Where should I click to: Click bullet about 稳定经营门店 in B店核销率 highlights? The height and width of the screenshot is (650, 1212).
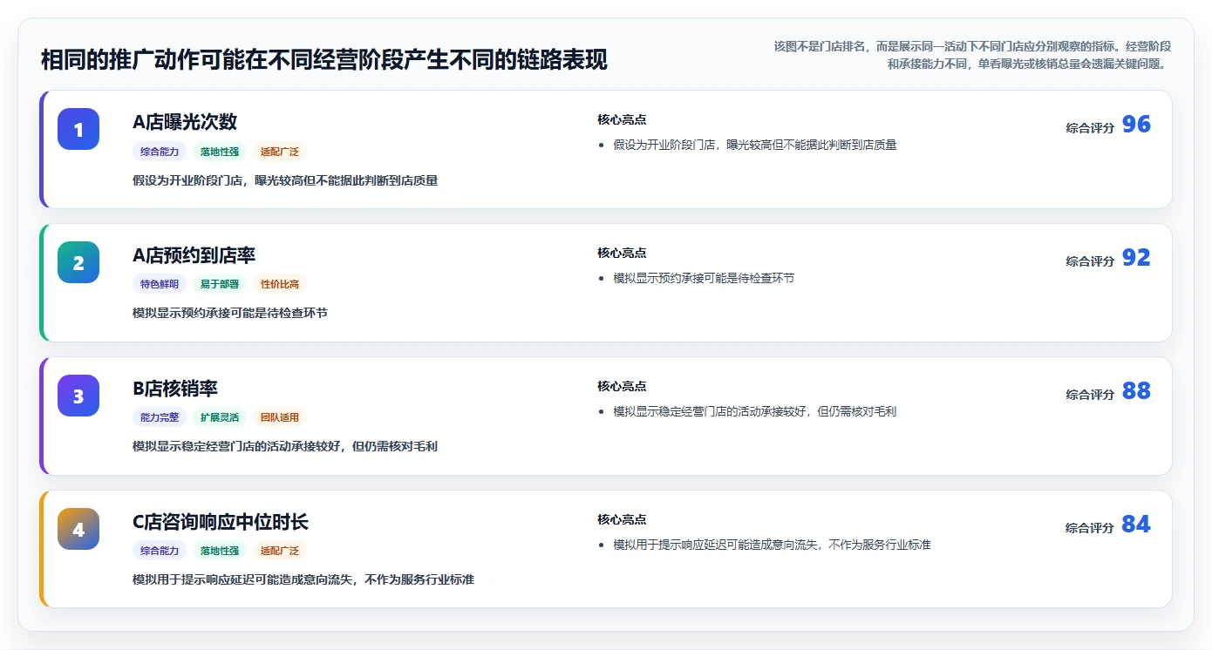pos(755,411)
